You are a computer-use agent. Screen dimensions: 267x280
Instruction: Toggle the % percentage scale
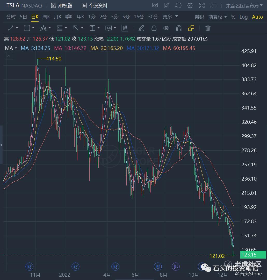(233, 17)
